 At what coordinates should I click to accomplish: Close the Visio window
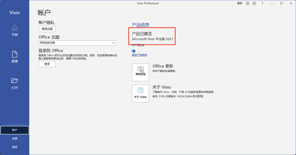pos(291,3)
